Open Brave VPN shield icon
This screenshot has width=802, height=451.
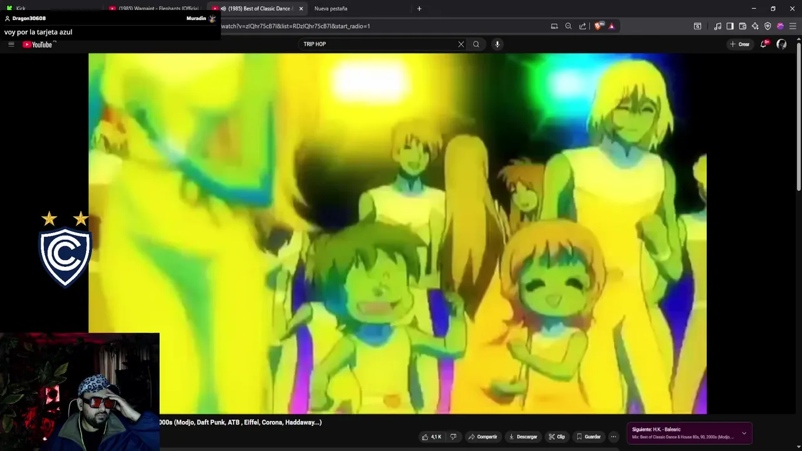(x=768, y=26)
